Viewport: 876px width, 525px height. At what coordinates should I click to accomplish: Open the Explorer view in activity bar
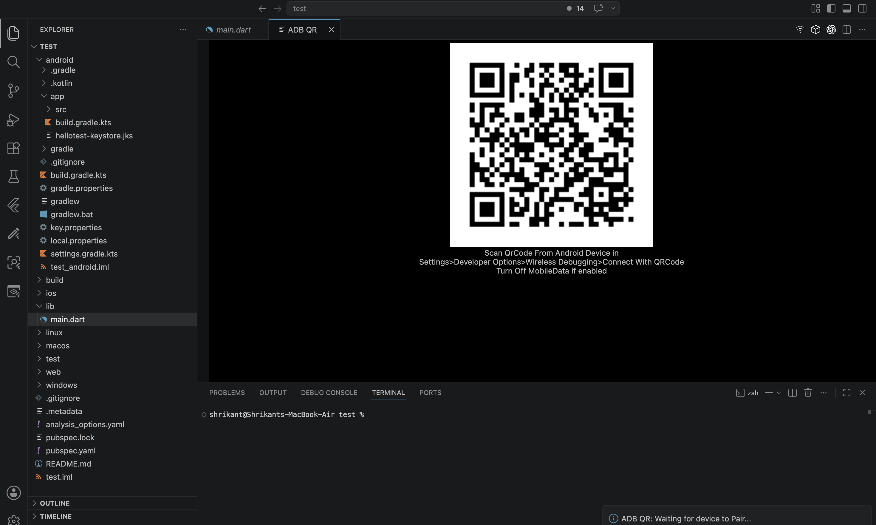pyautogui.click(x=13, y=33)
